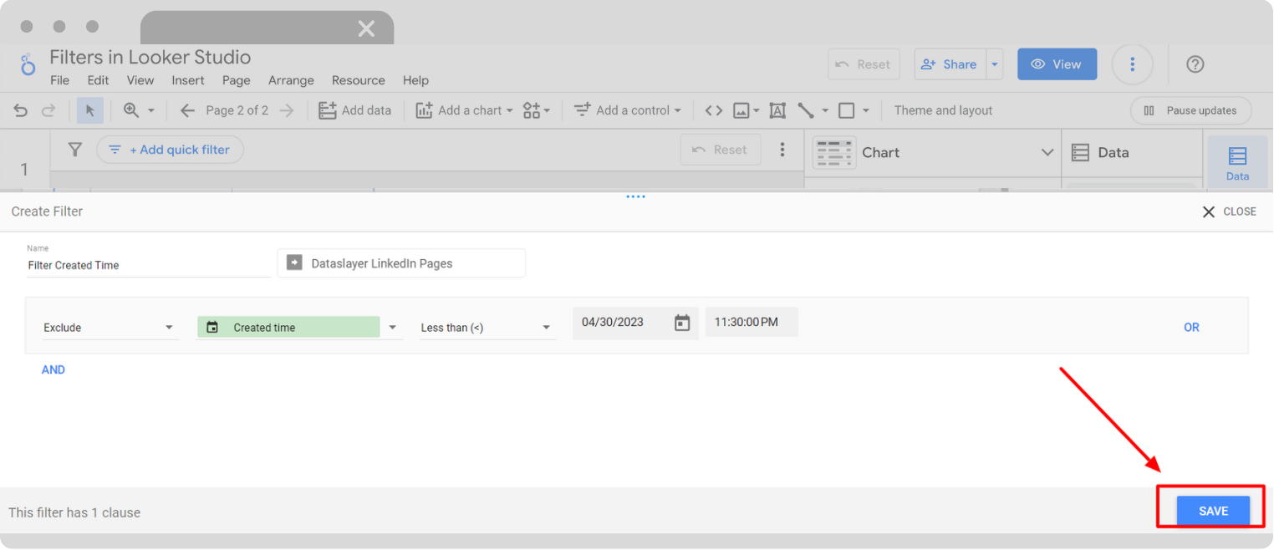Open the Chart selector dropdown
Image resolution: width=1274 pixels, height=550 pixels.
pyautogui.click(x=1047, y=152)
